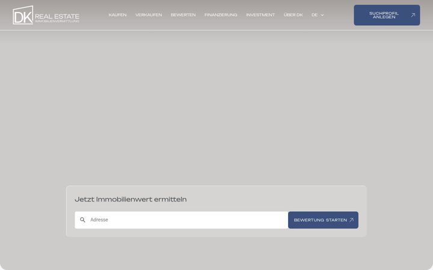Select Bewerten in the navigation

click(x=183, y=15)
